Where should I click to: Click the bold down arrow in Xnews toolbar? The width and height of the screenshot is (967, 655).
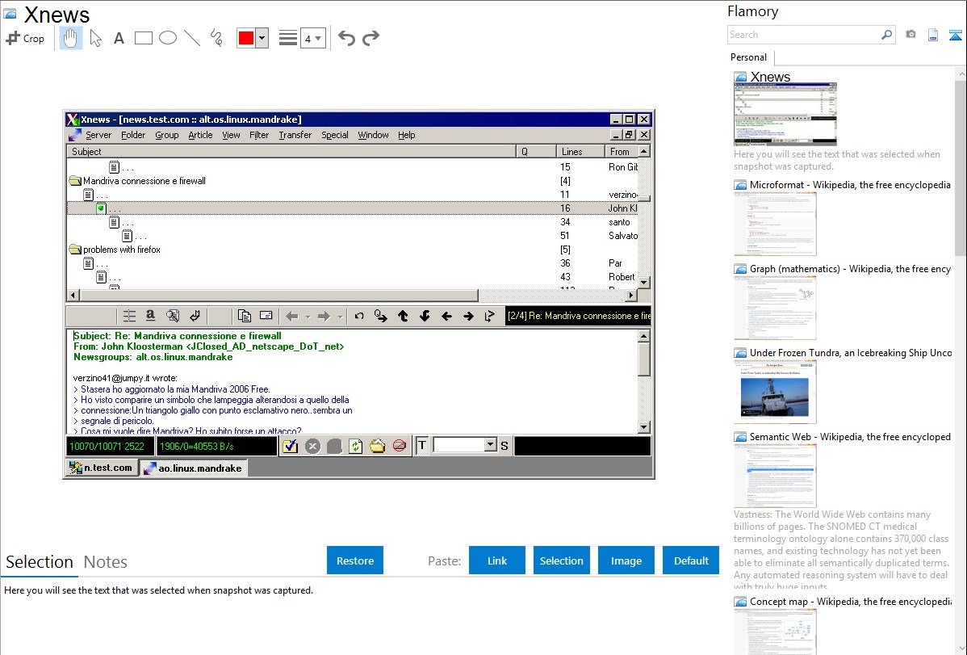pos(425,316)
